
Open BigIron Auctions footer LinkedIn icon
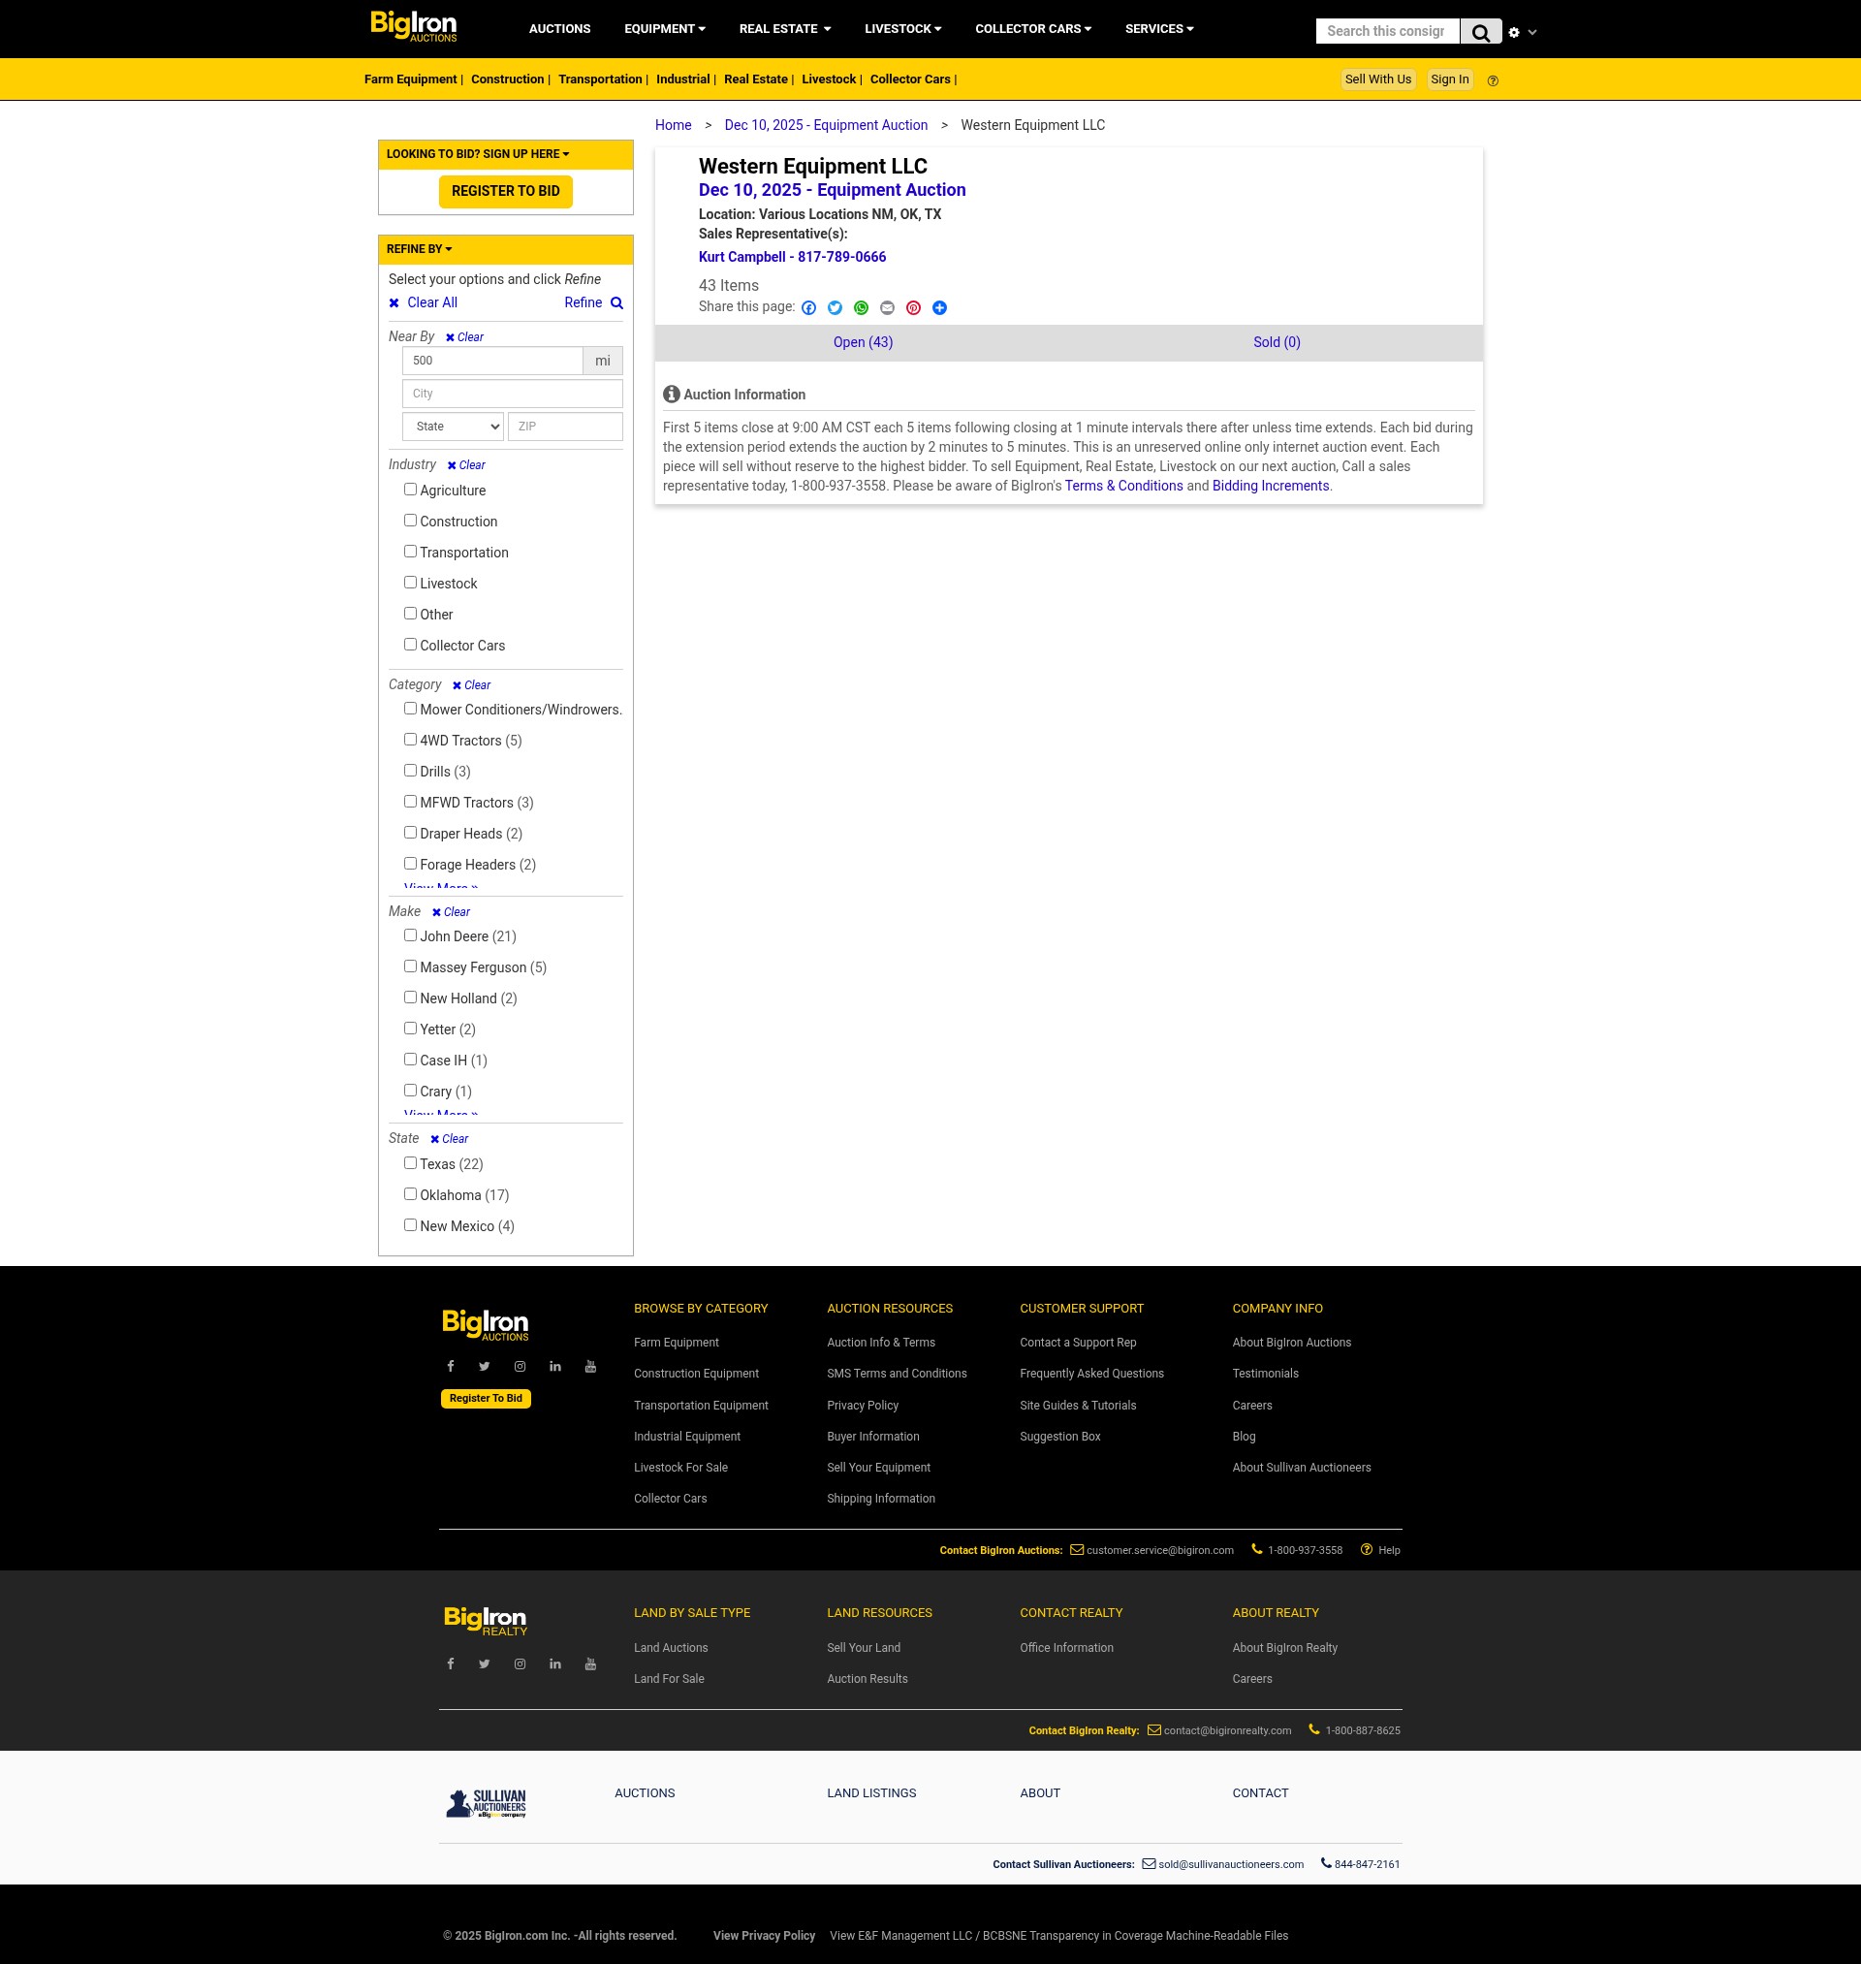tap(555, 1367)
